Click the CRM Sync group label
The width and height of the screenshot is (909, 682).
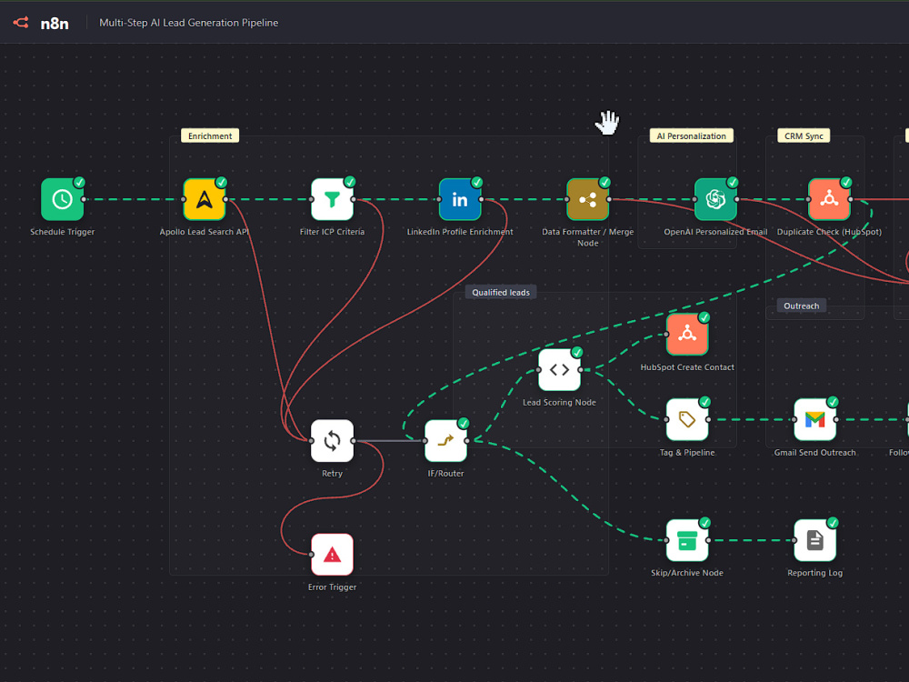804,135
